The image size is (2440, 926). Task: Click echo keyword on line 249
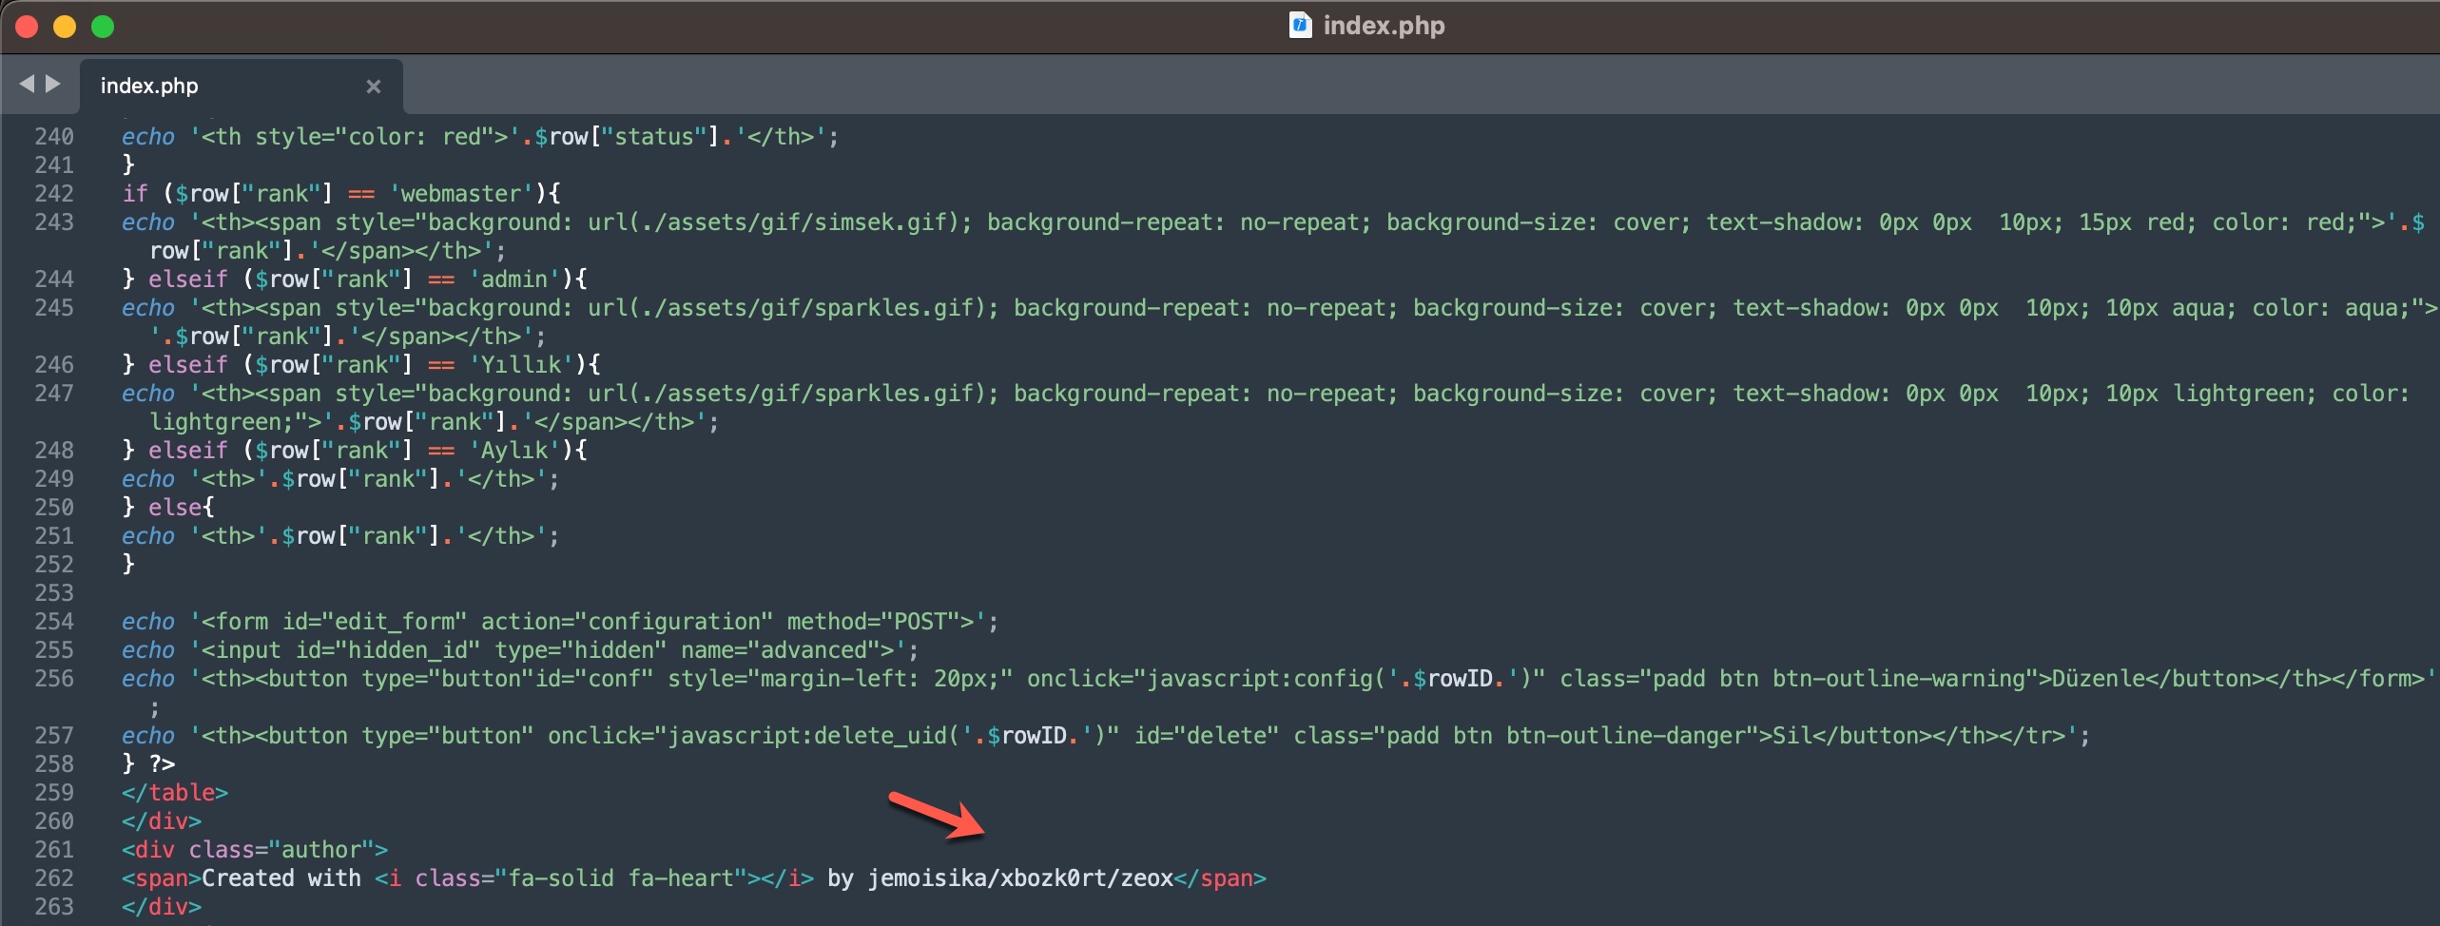coord(148,479)
